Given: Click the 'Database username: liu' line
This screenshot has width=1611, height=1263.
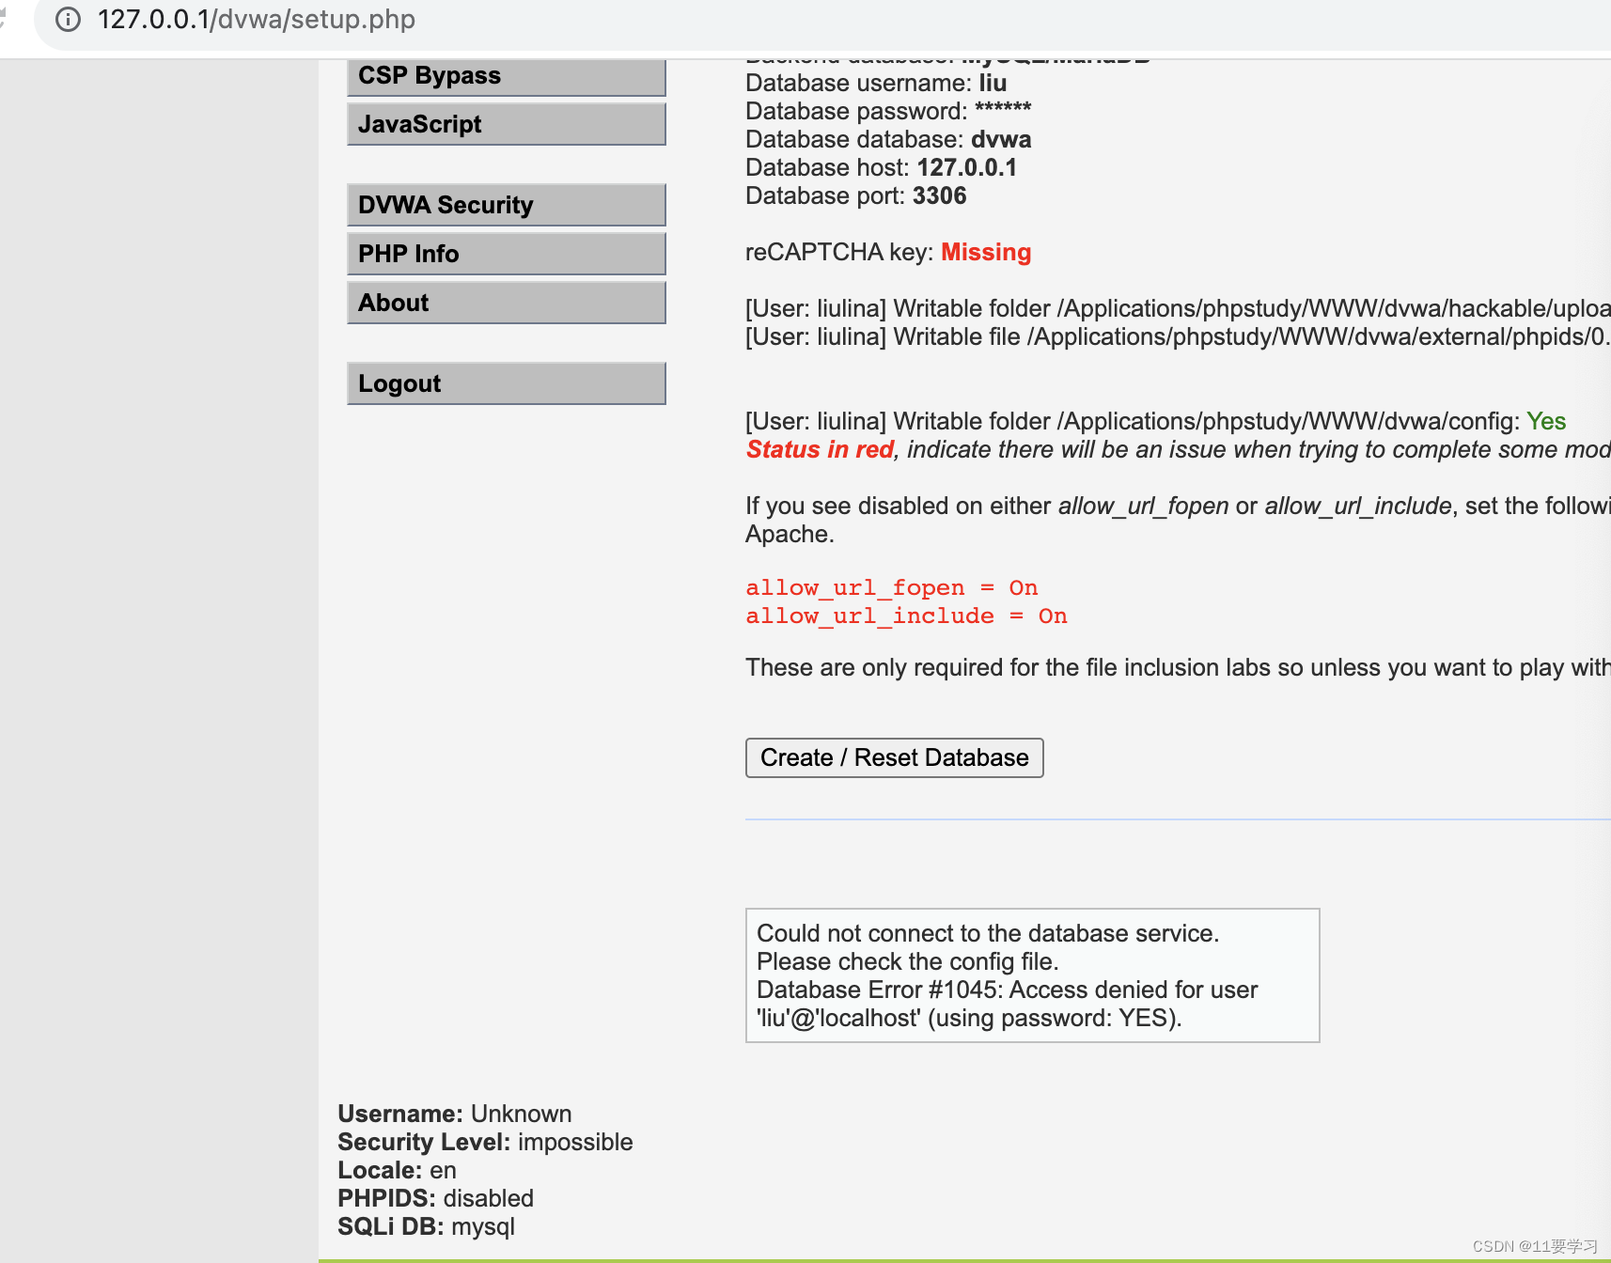Looking at the screenshot, I should pyautogui.click(x=876, y=83).
